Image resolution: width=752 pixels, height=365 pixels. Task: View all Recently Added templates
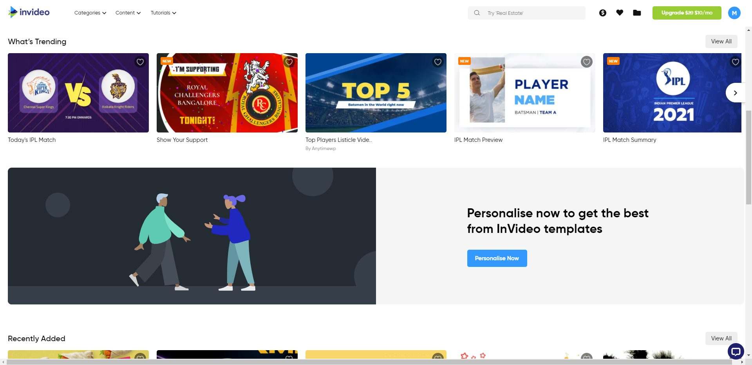(x=721, y=338)
